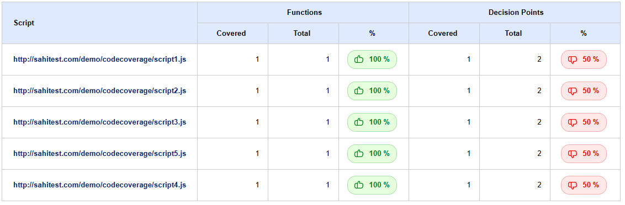Click thumbs-down icon in script1.js row
The image size is (625, 205).
(573, 60)
